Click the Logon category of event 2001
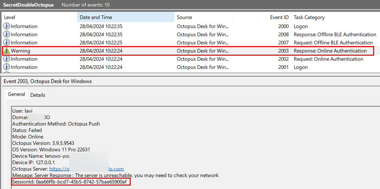 pyautogui.click(x=301, y=67)
